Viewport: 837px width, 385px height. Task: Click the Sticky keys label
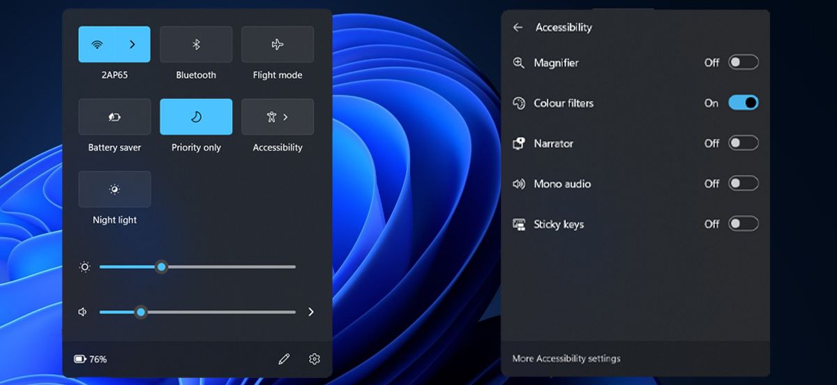point(559,225)
